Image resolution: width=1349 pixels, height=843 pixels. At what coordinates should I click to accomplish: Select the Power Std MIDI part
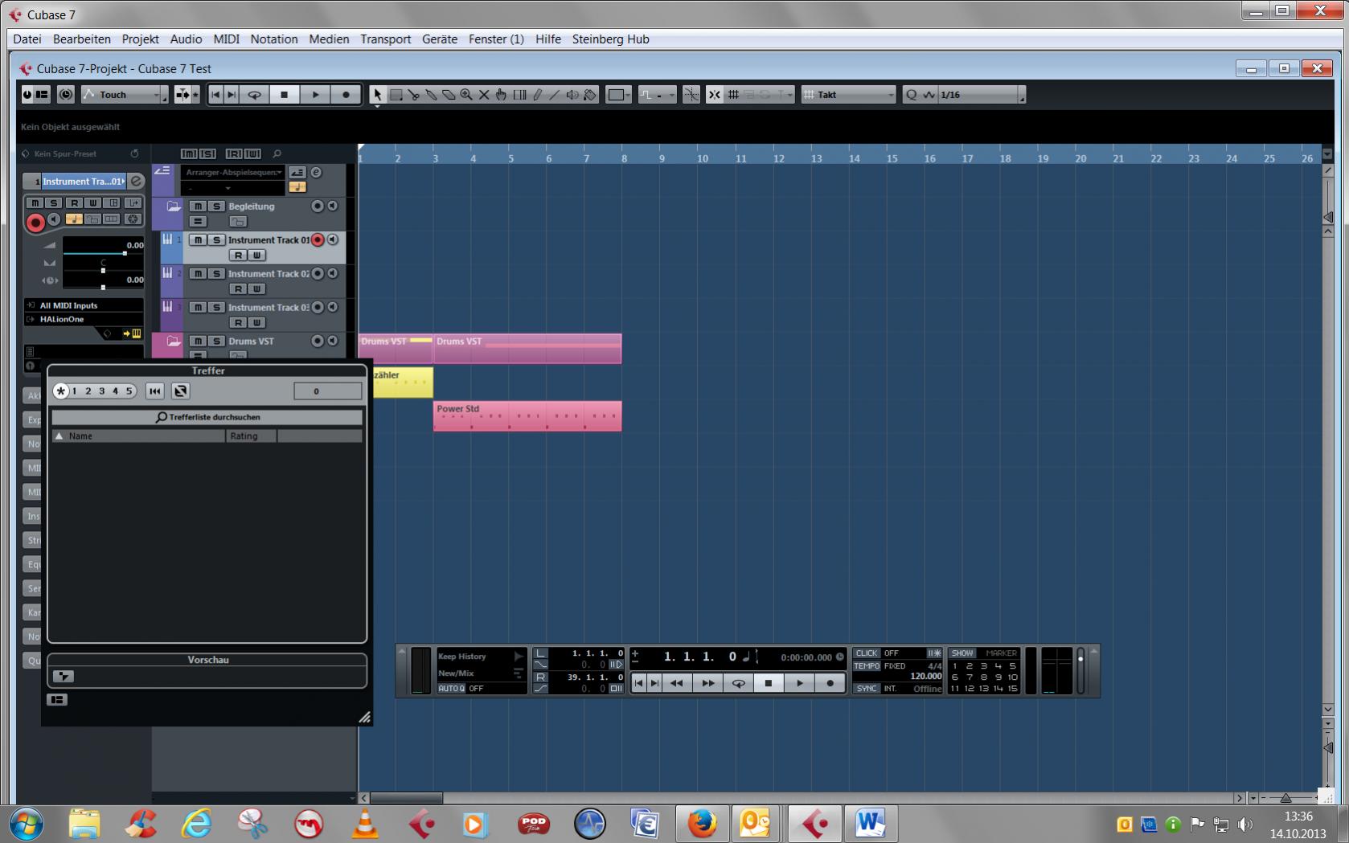click(527, 416)
